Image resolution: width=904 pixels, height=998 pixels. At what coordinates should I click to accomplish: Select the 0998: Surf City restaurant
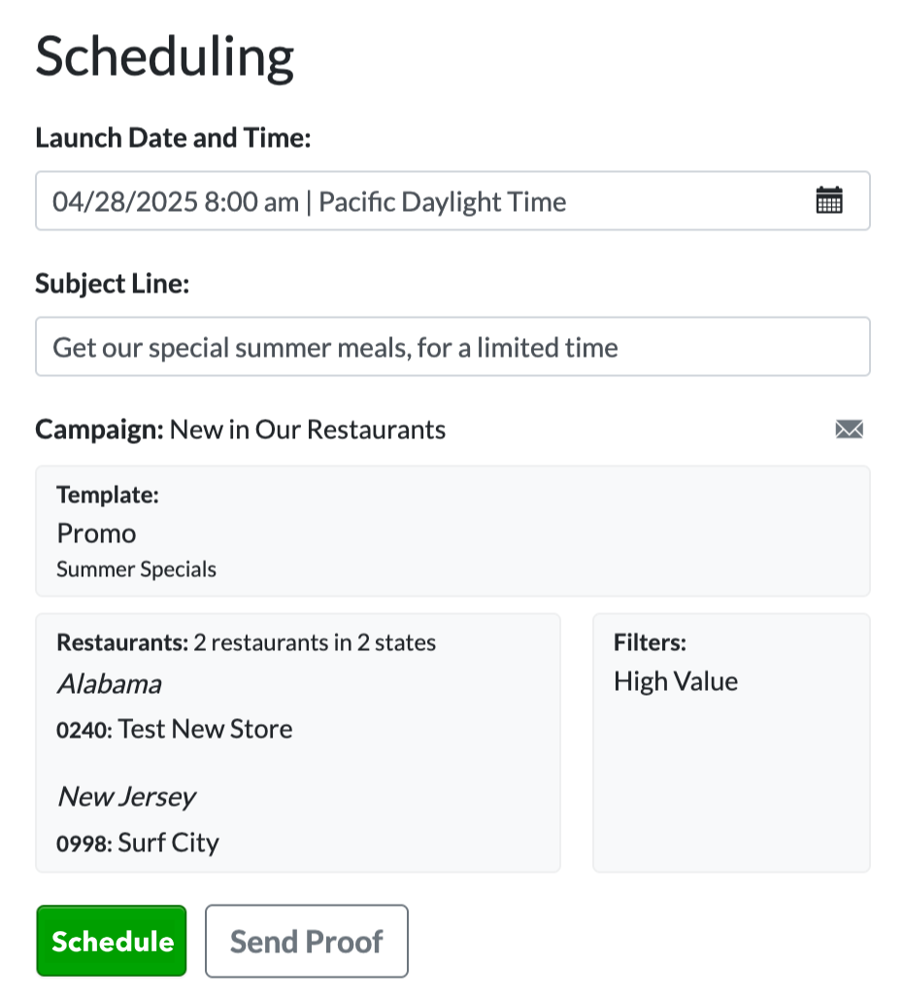(138, 843)
